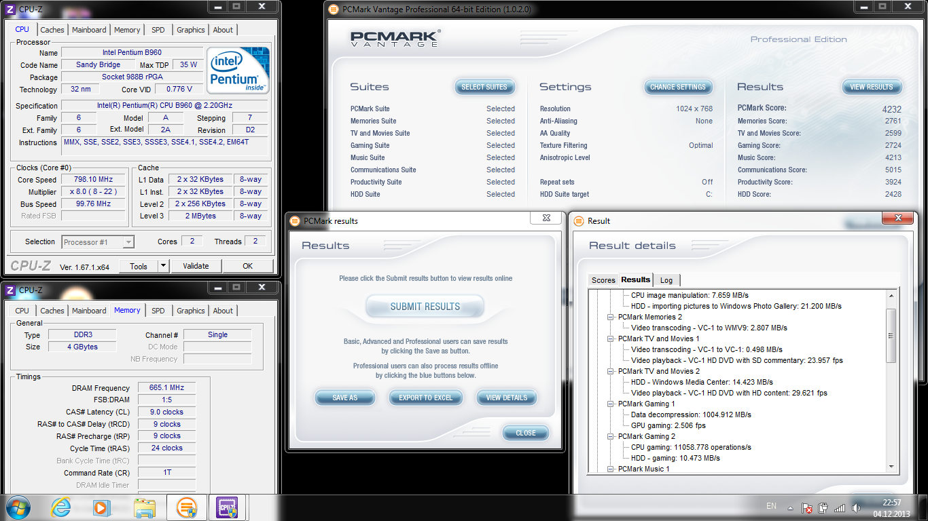Collapse the PCMark Memories 2 tree node
The width and height of the screenshot is (928, 521).
[x=610, y=317]
